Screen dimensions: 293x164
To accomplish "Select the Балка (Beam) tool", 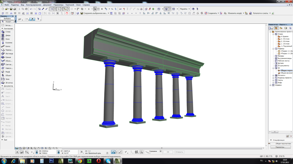I will (x=7, y=46).
